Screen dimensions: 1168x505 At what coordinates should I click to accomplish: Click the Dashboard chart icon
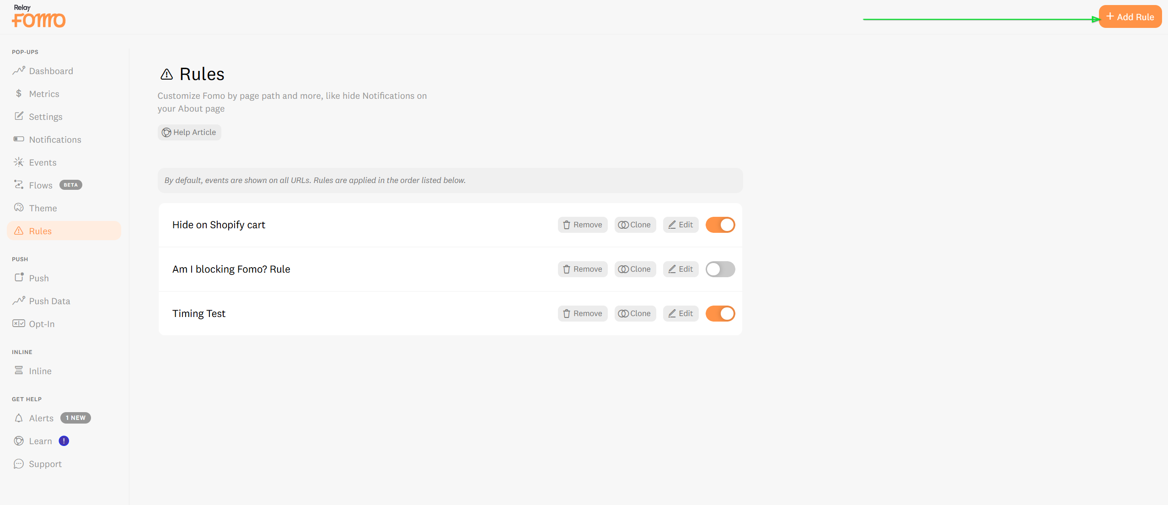pos(19,70)
